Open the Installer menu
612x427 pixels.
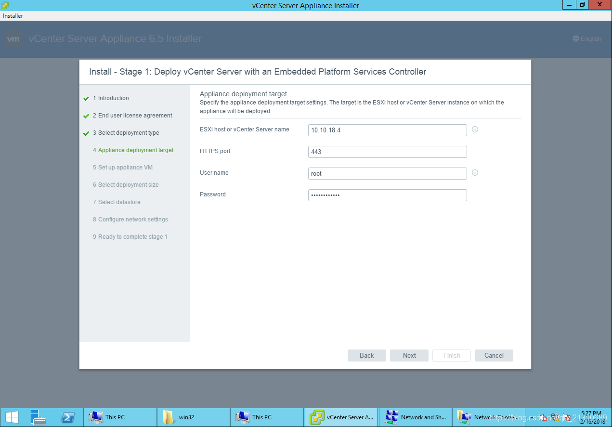(x=13, y=16)
